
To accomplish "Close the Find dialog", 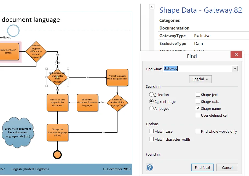I will coord(236,55).
